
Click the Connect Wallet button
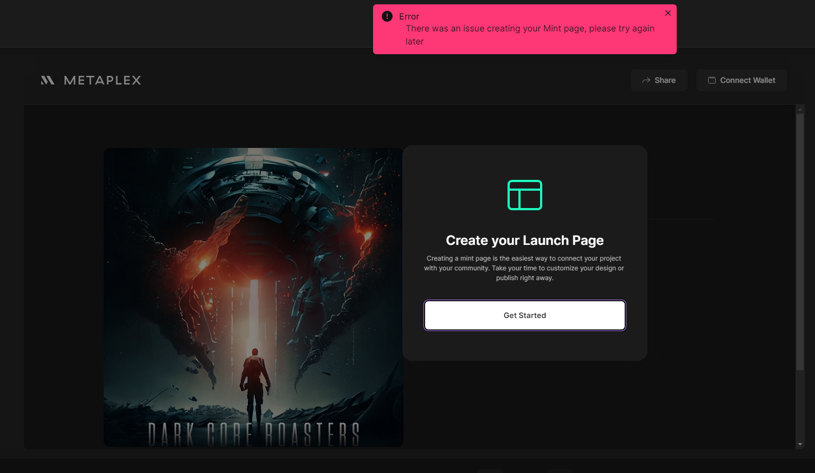pos(741,80)
